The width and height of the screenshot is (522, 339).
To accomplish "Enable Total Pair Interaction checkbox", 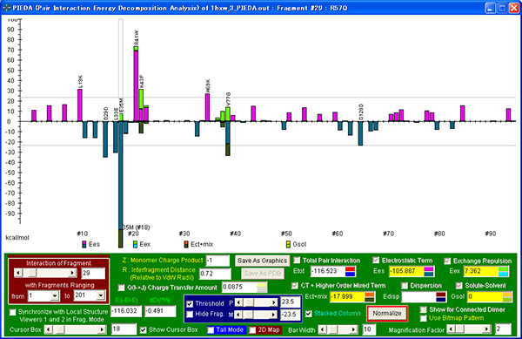I will (297, 260).
